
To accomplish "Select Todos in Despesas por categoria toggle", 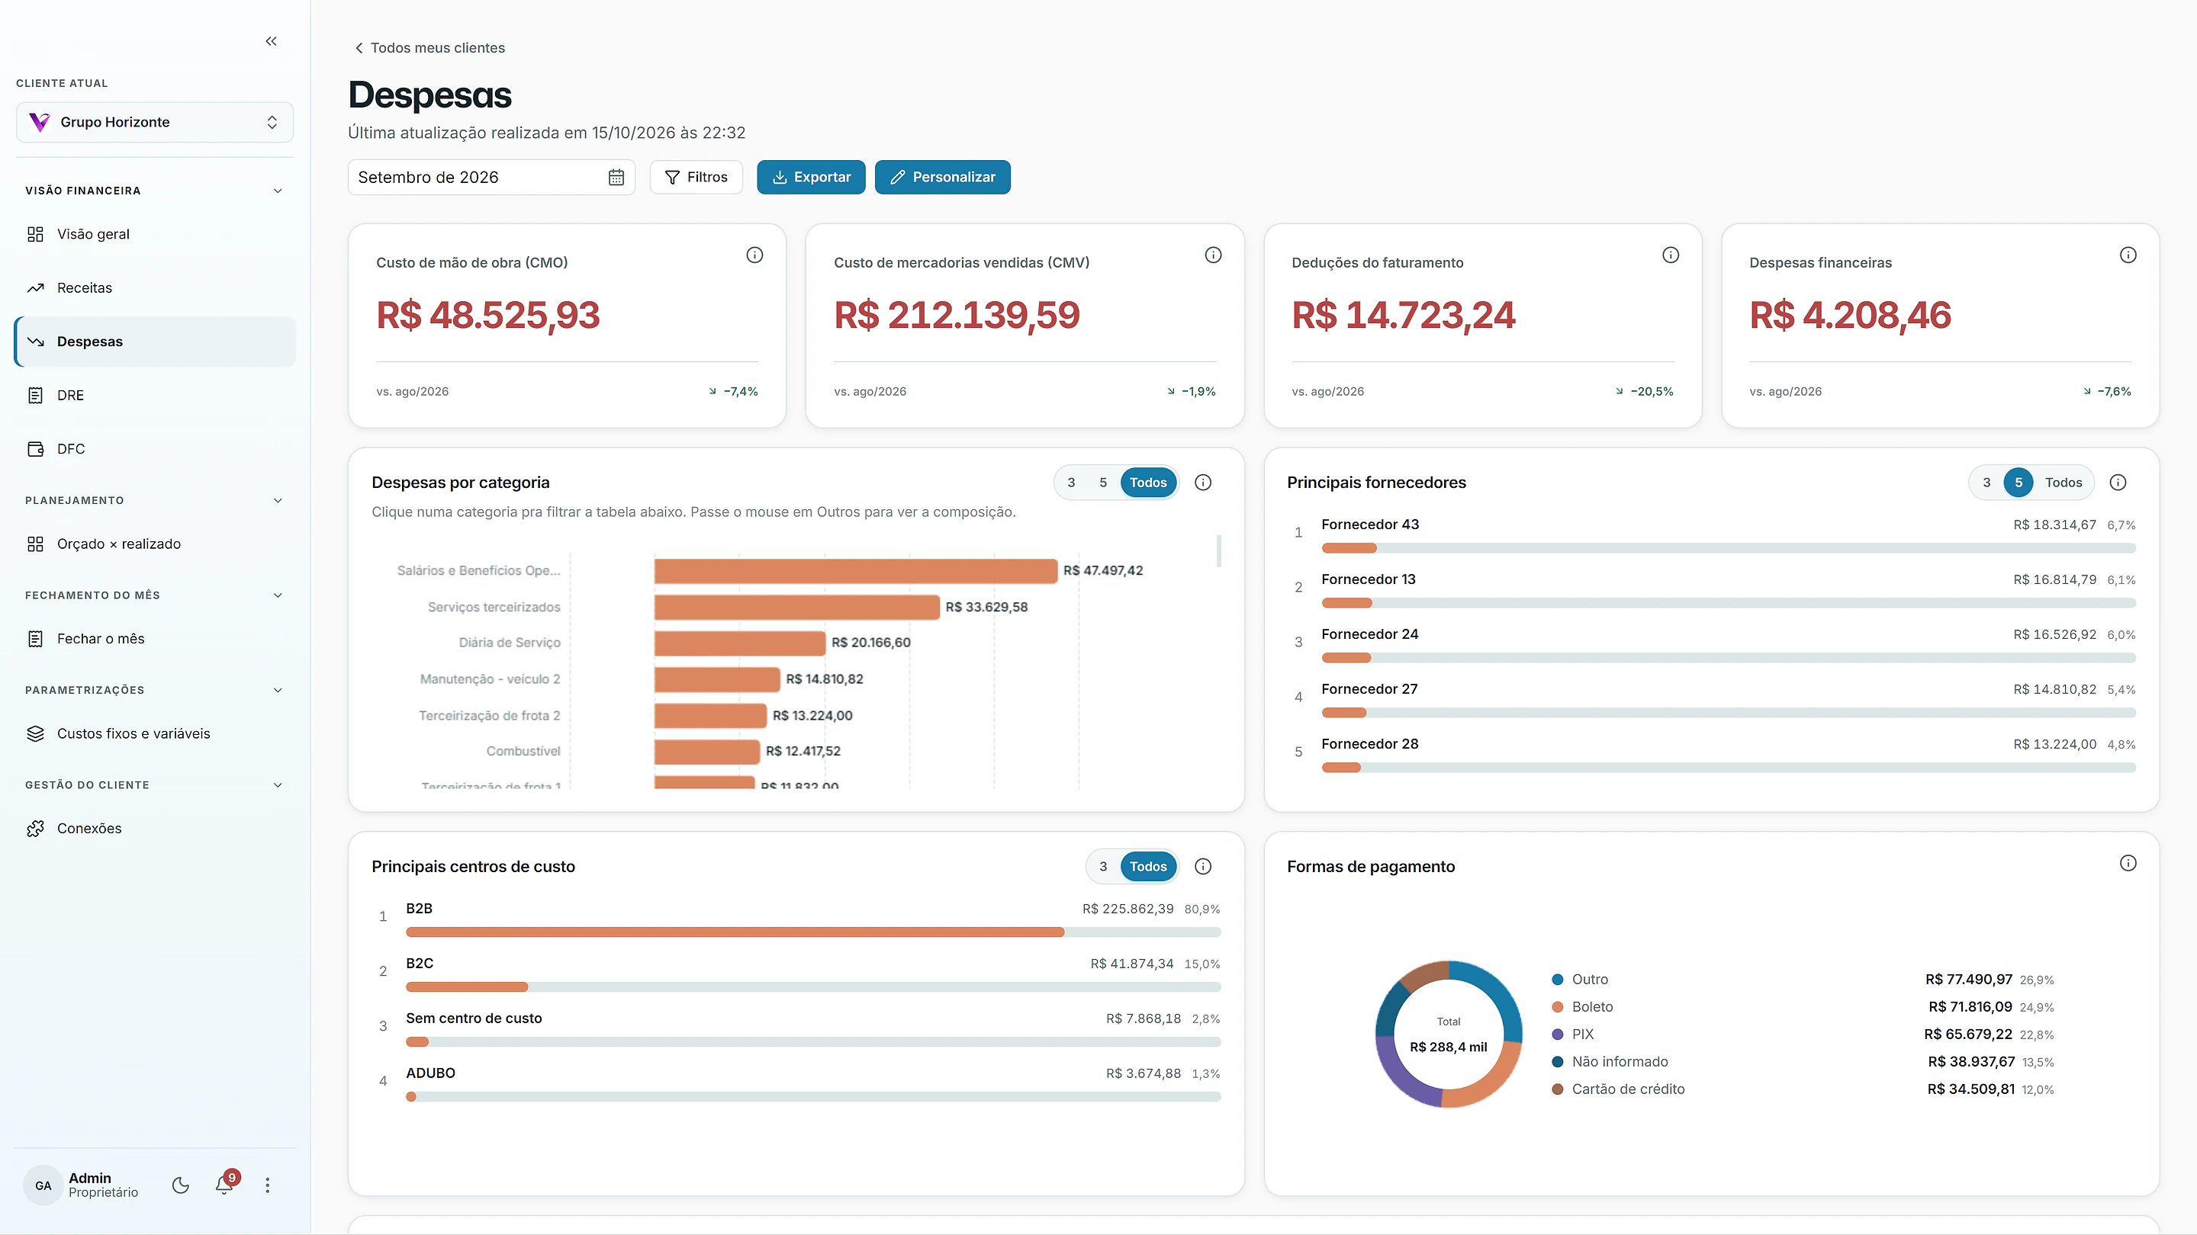I will (1148, 483).
